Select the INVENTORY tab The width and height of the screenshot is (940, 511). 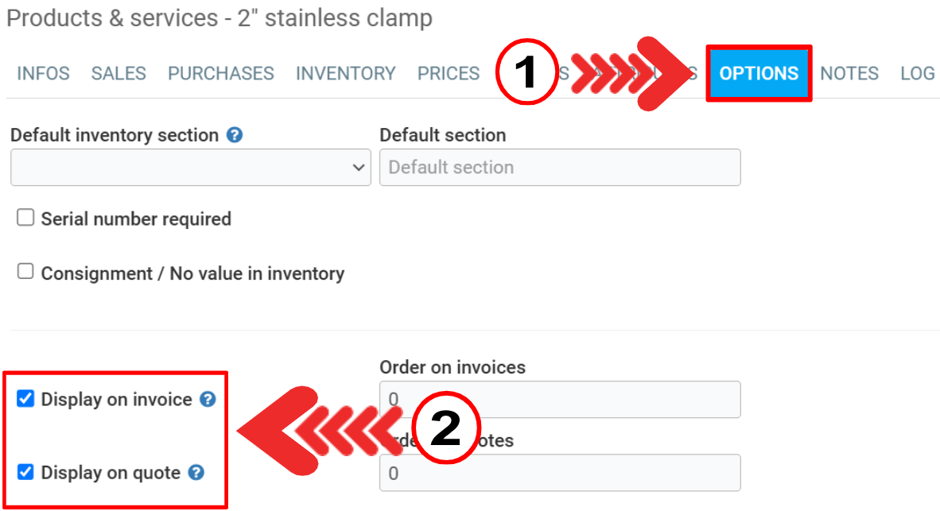(x=345, y=74)
